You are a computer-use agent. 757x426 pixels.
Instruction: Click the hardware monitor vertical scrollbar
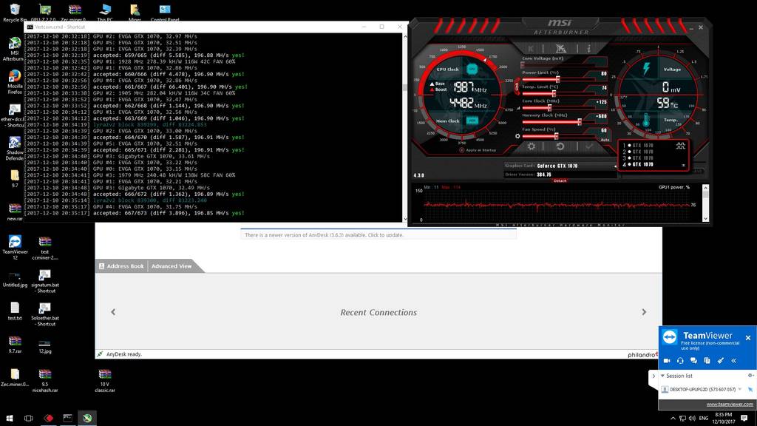(705, 203)
